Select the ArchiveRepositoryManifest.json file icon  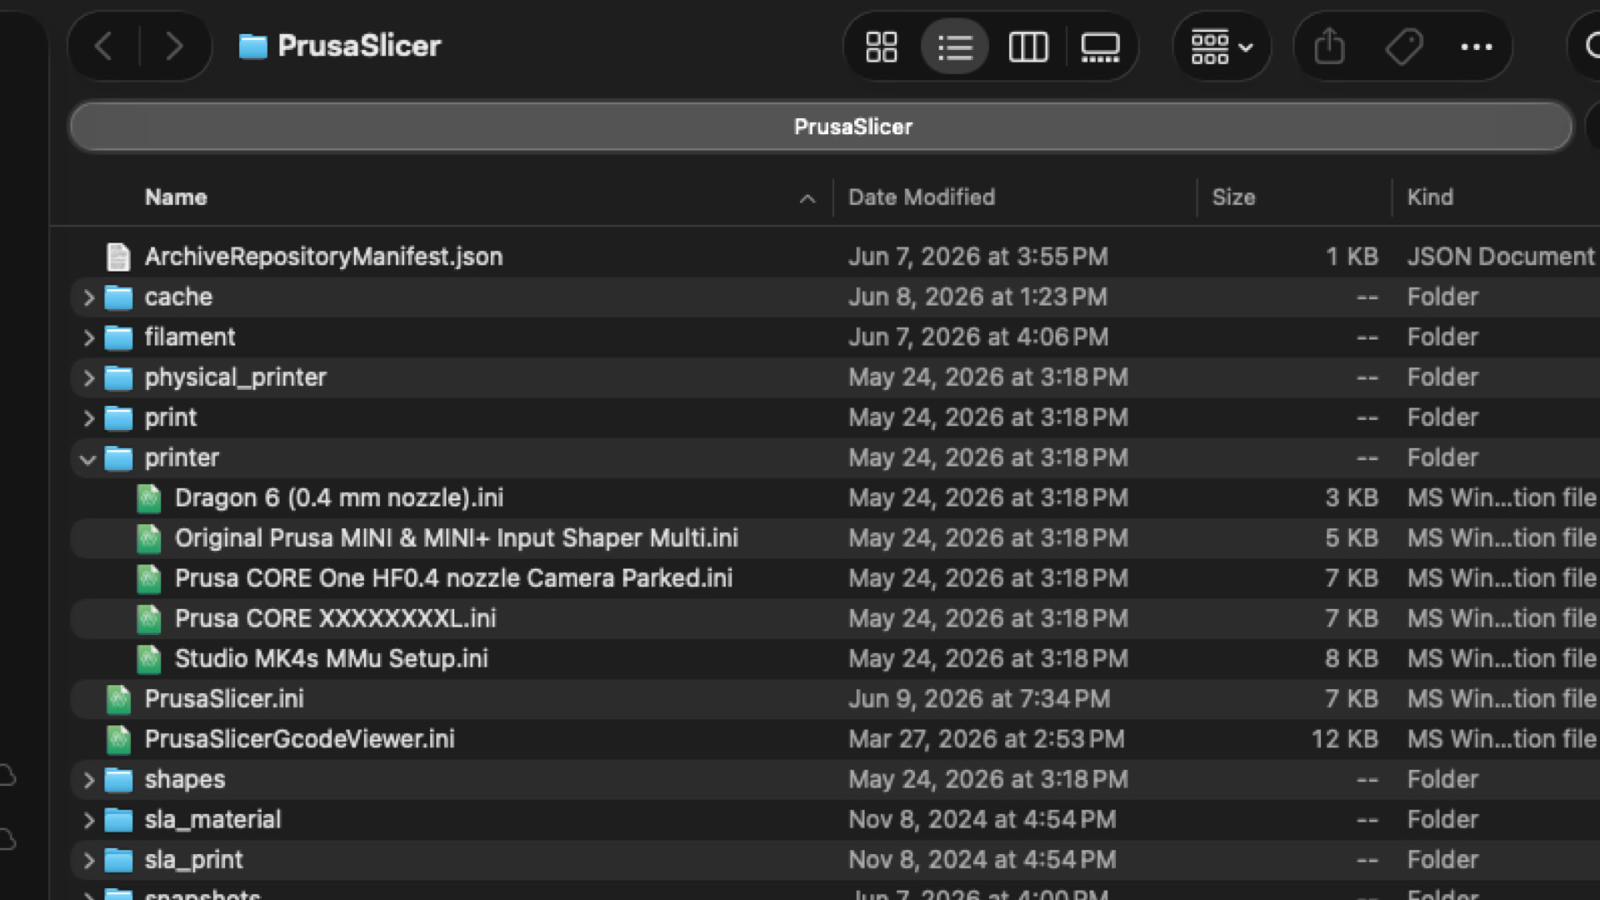[118, 257]
